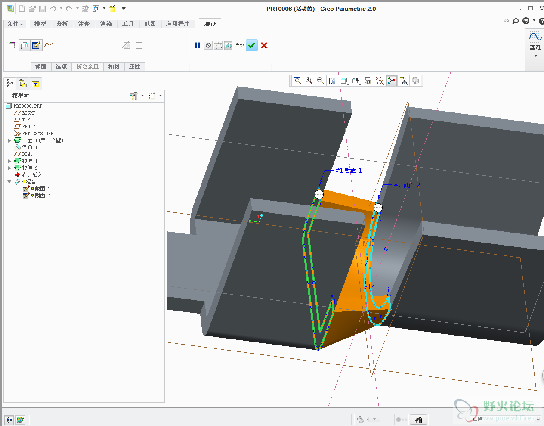Image resolution: width=544 pixels, height=426 pixels.
Task: Click the glasses verify preview icon
Action: (239, 45)
